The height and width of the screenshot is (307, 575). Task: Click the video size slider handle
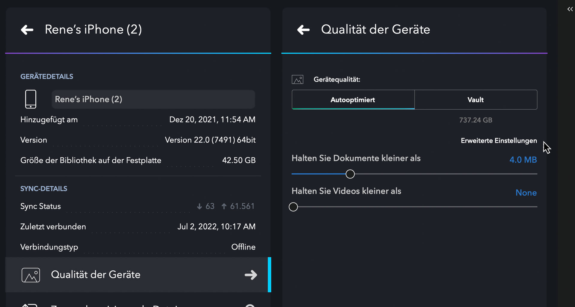tap(293, 207)
